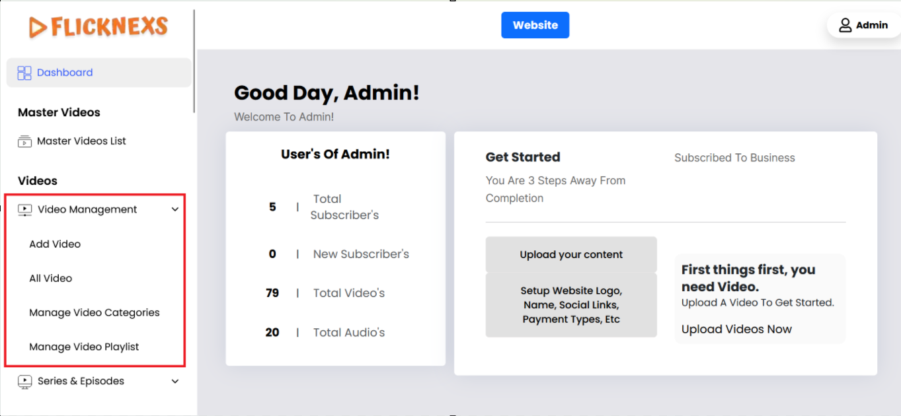This screenshot has height=416, width=901.
Task: Select Add Video in sidebar
Action: [55, 244]
